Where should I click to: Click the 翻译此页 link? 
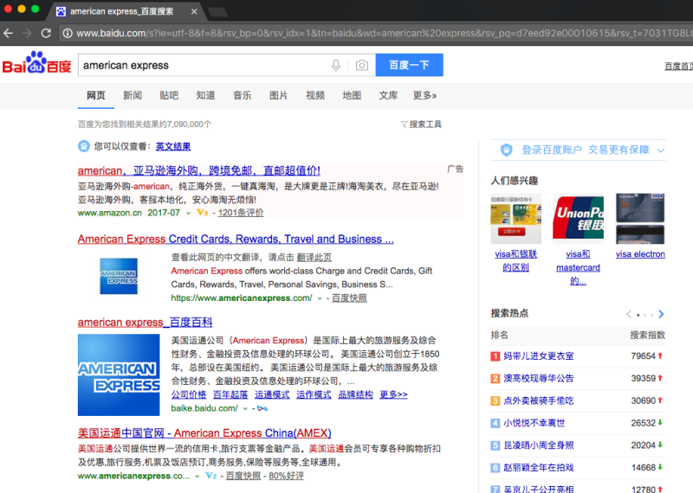click(314, 258)
